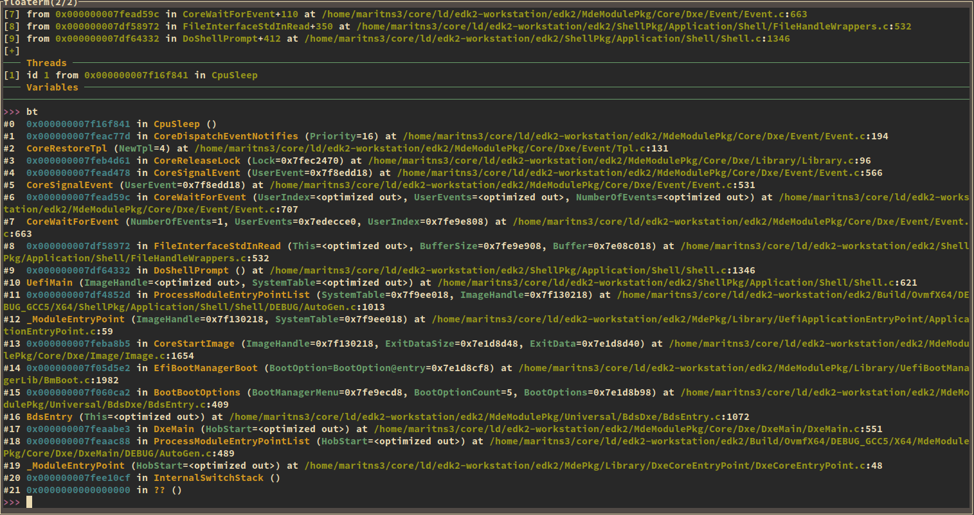Click ExitDataSize=0x7e1d8d48 in frame #13
This screenshot has width=974, height=515.
[x=451, y=344]
